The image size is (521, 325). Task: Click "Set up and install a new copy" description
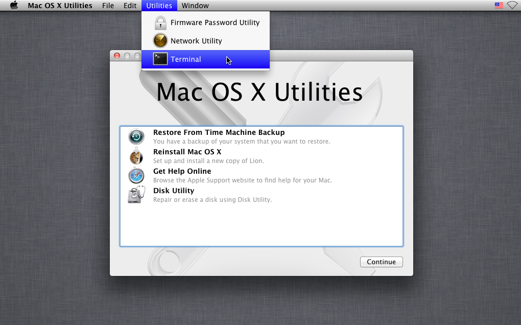click(x=208, y=161)
